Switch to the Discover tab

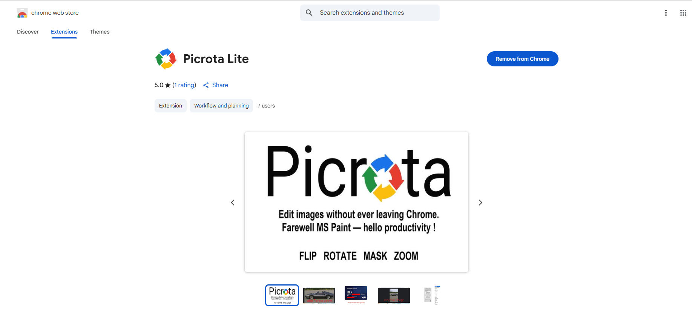pos(28,32)
